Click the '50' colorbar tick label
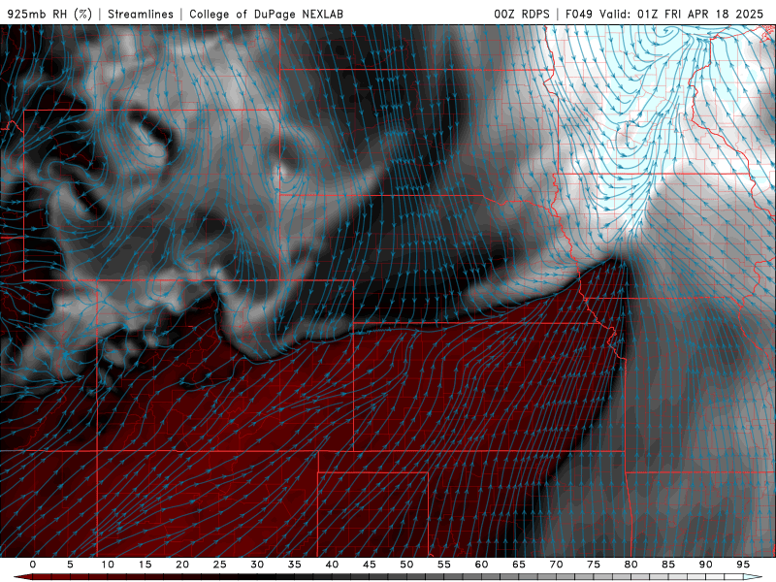 (406, 565)
